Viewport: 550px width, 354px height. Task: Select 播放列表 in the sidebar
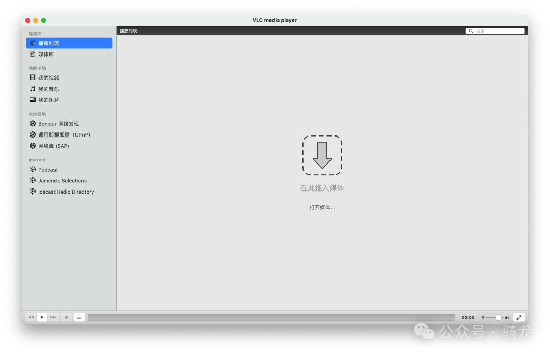click(x=69, y=43)
